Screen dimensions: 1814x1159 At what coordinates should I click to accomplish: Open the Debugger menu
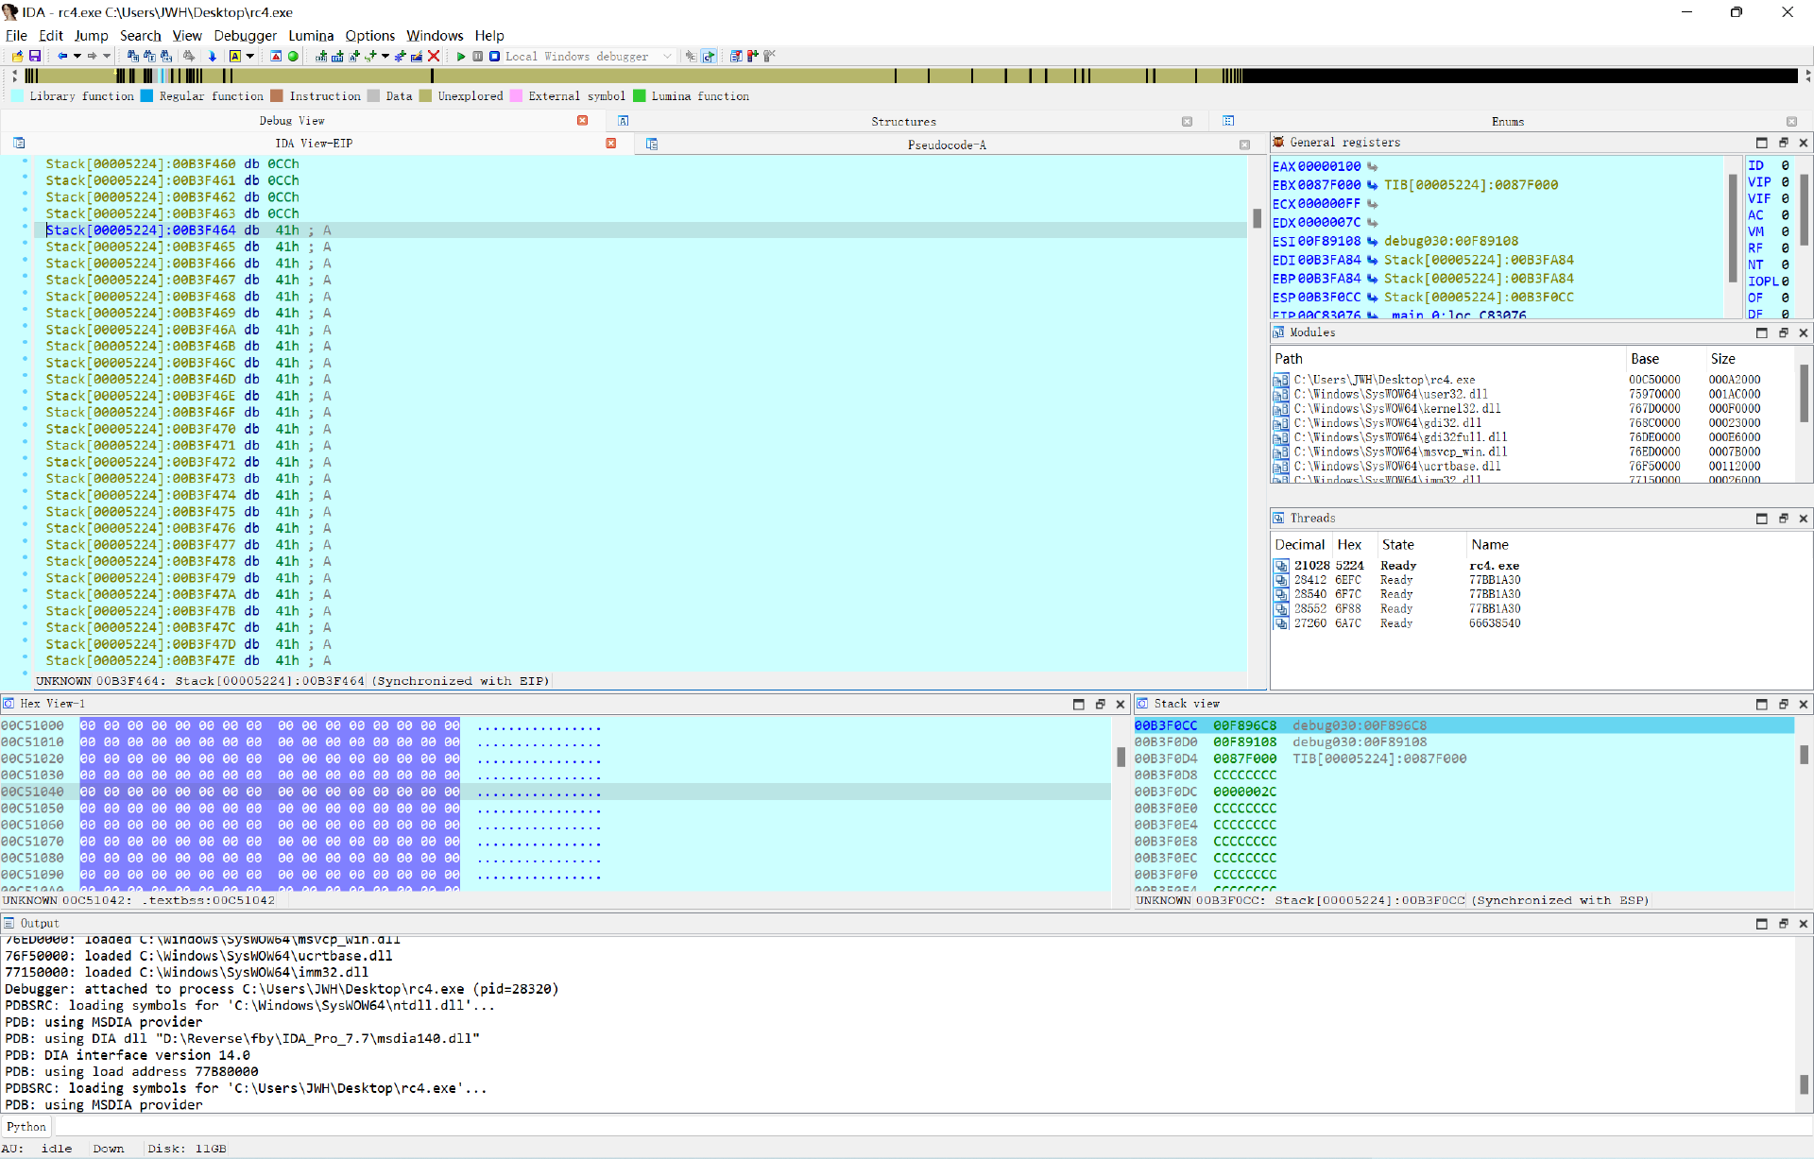pyautogui.click(x=246, y=36)
